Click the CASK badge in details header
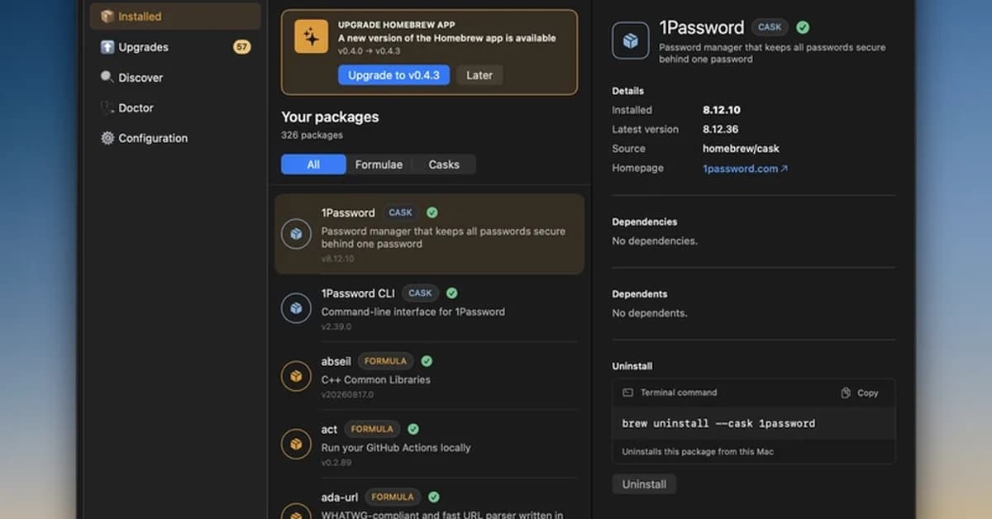This screenshot has height=519, width=992. tap(770, 27)
